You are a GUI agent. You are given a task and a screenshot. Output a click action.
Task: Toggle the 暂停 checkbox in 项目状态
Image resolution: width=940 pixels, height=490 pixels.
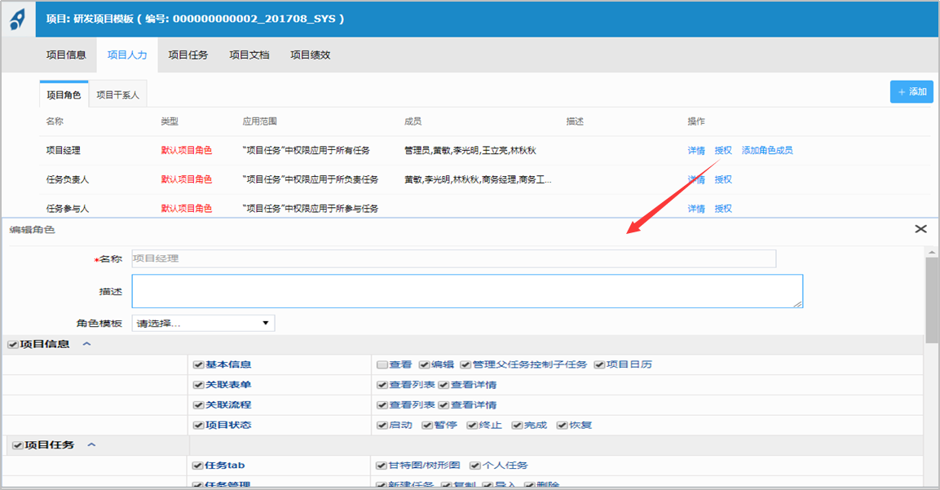click(426, 426)
